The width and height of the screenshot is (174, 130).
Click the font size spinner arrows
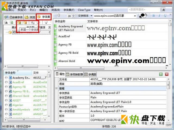point(73,16)
